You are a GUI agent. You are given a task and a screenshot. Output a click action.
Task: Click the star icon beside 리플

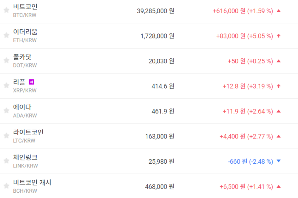click(x=6, y=85)
